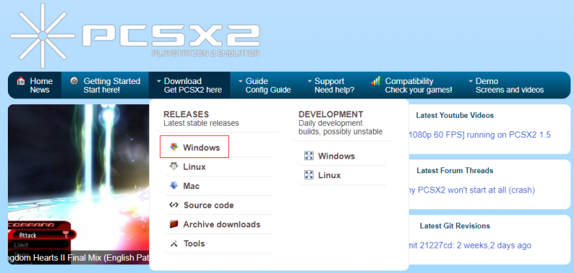The width and height of the screenshot is (574, 273).
Task: Open Compatibility Check your games! item
Action: pyautogui.click(x=412, y=85)
